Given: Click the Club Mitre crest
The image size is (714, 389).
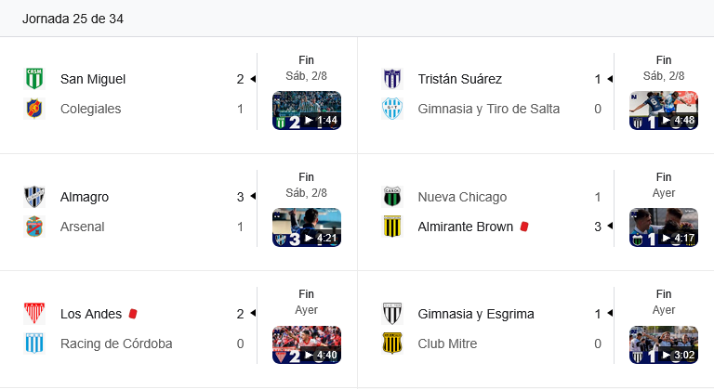Looking at the screenshot, I should [x=392, y=344].
